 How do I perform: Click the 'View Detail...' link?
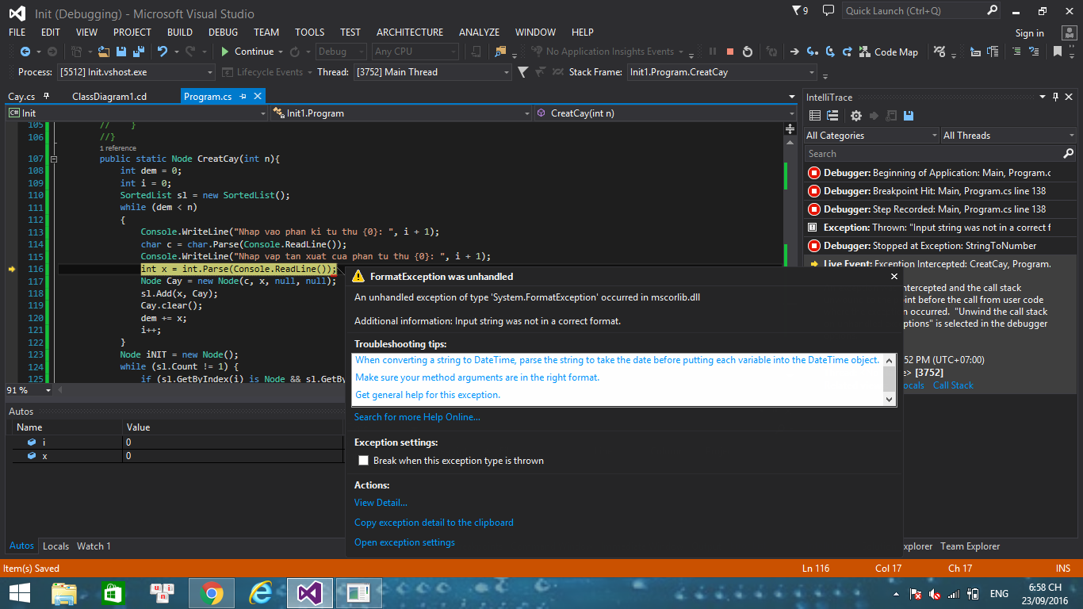pyautogui.click(x=381, y=503)
